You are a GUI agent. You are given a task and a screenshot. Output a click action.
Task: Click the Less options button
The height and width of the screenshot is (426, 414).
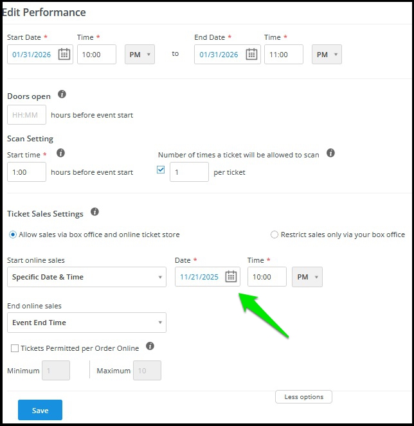303,397
